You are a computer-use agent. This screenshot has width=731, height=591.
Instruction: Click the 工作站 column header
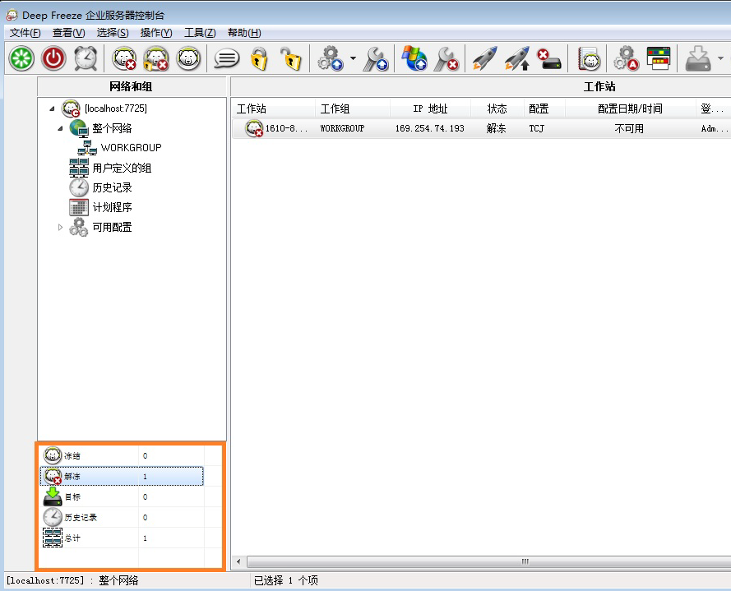click(274, 109)
